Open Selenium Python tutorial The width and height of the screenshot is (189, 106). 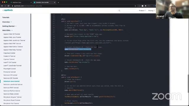(12, 91)
